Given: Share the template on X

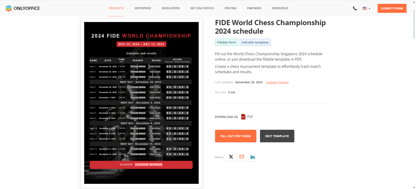Looking at the screenshot, I should click(231, 157).
